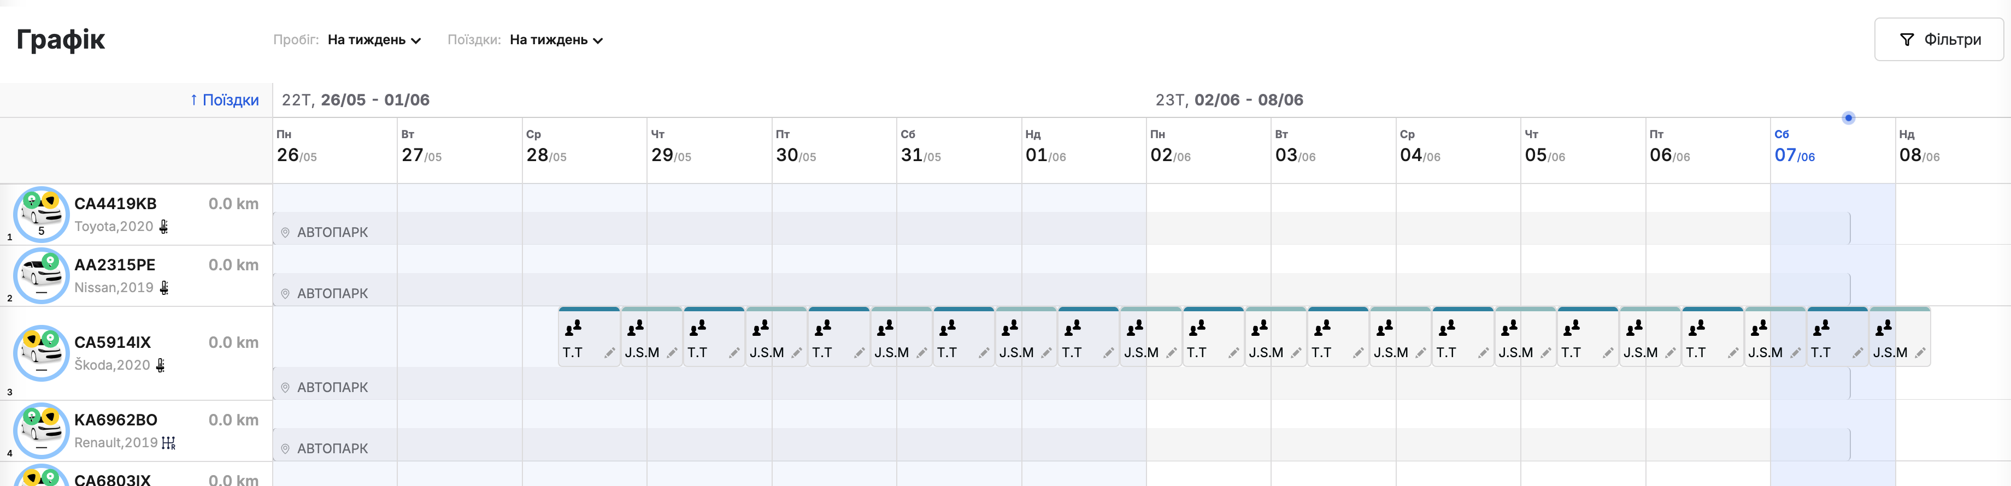Select the Пн 02/06 day header

1208,151
